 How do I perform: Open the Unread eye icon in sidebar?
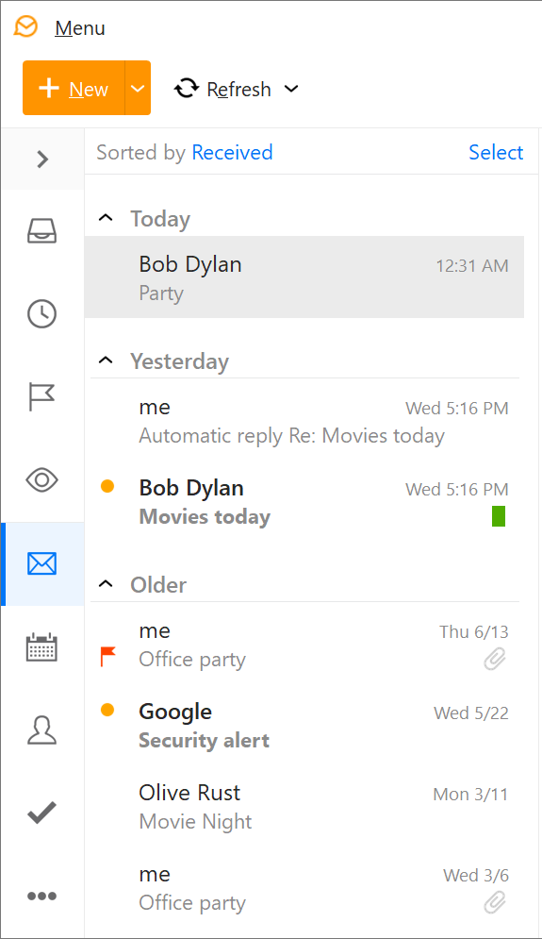tap(41, 480)
